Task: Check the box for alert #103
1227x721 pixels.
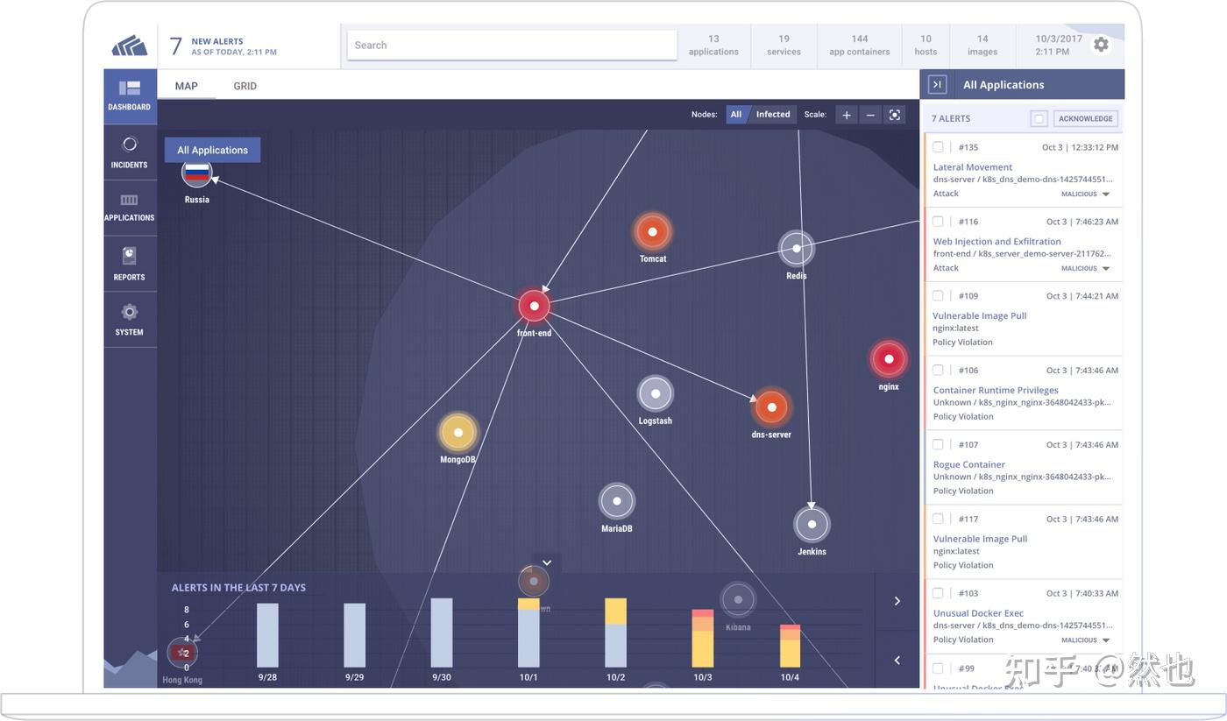Action: pos(938,593)
